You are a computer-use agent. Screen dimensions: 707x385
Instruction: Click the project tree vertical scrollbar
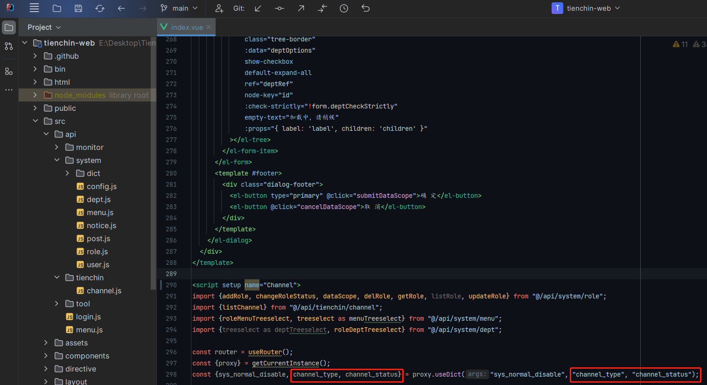tap(153, 163)
